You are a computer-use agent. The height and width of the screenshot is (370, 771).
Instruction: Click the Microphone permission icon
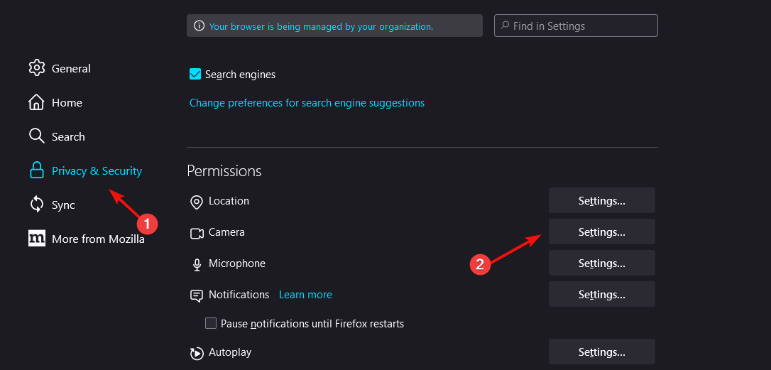point(197,265)
